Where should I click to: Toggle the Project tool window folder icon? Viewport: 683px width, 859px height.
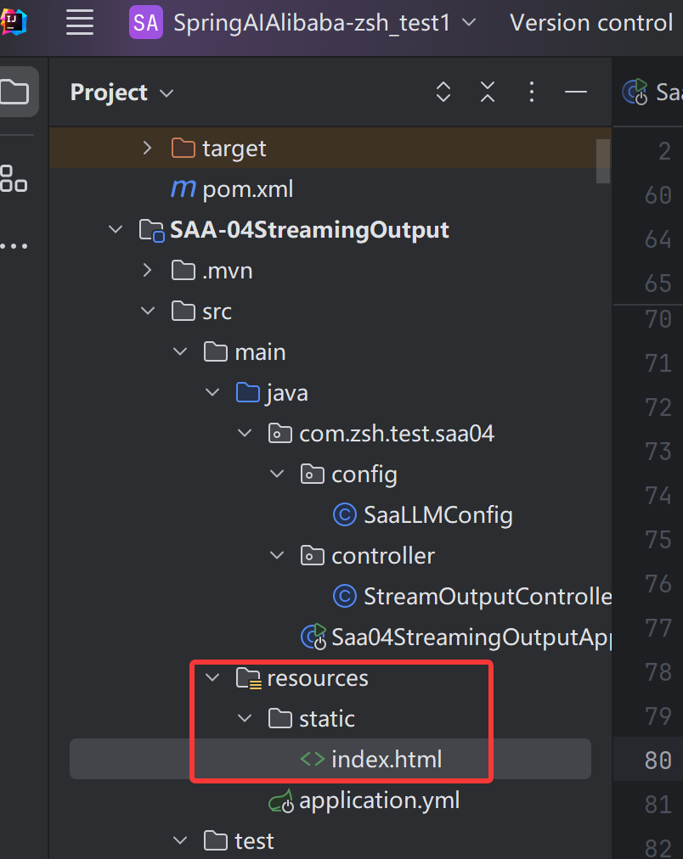tap(14, 92)
